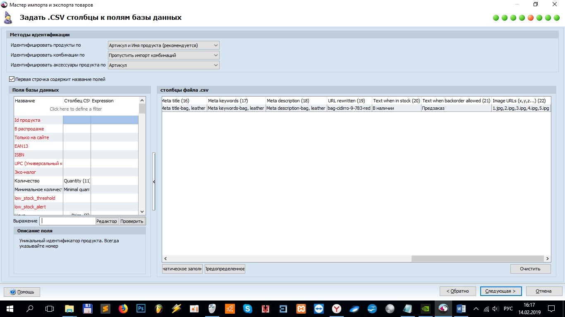Open the blue floppy disk app on the taskbar

coord(87,308)
